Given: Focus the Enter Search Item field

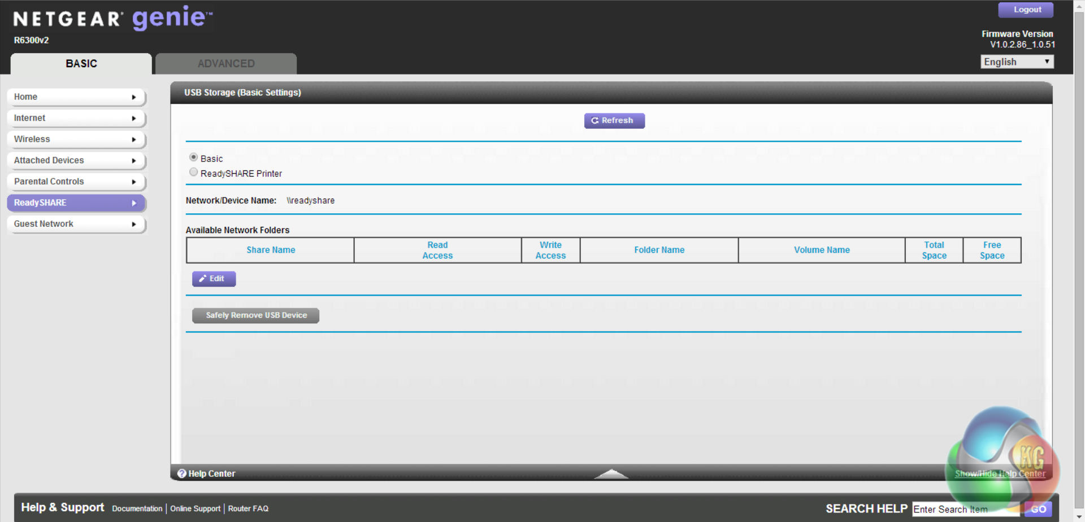Looking at the screenshot, I should tap(966, 509).
